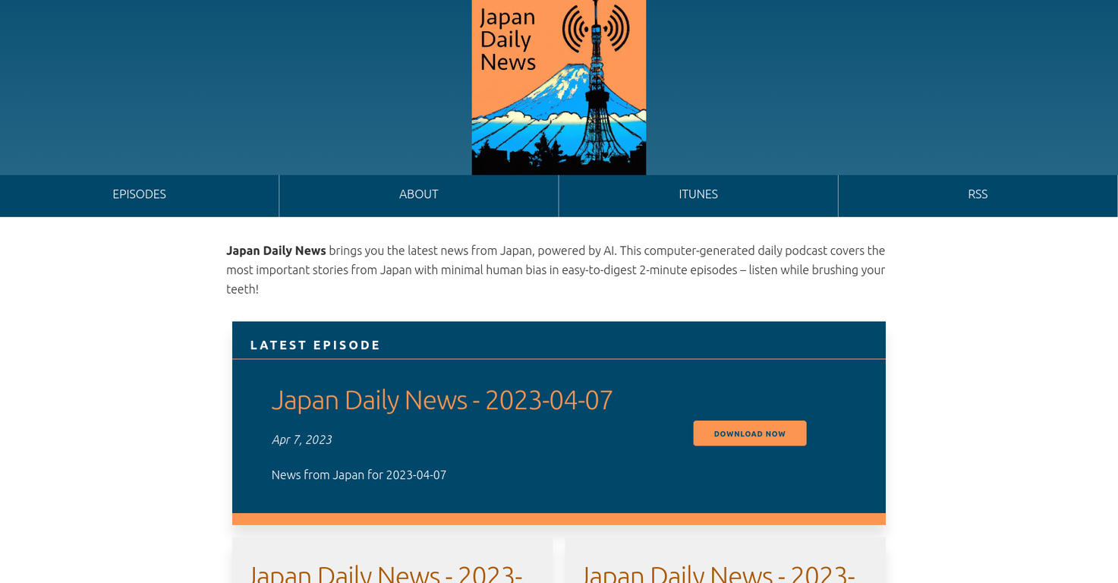
Task: Click the bold 'Japan Daily News' intro text
Action: click(276, 251)
